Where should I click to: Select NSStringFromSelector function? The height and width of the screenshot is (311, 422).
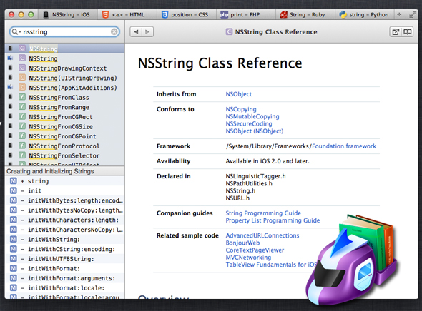pyautogui.click(x=64, y=155)
